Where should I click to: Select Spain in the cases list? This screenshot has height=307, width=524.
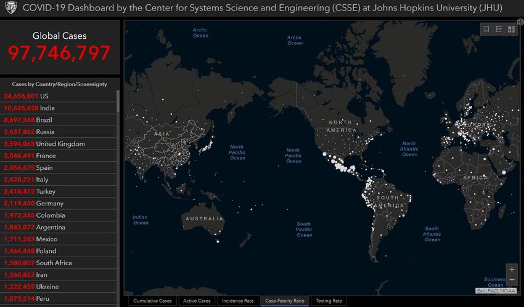[58, 168]
